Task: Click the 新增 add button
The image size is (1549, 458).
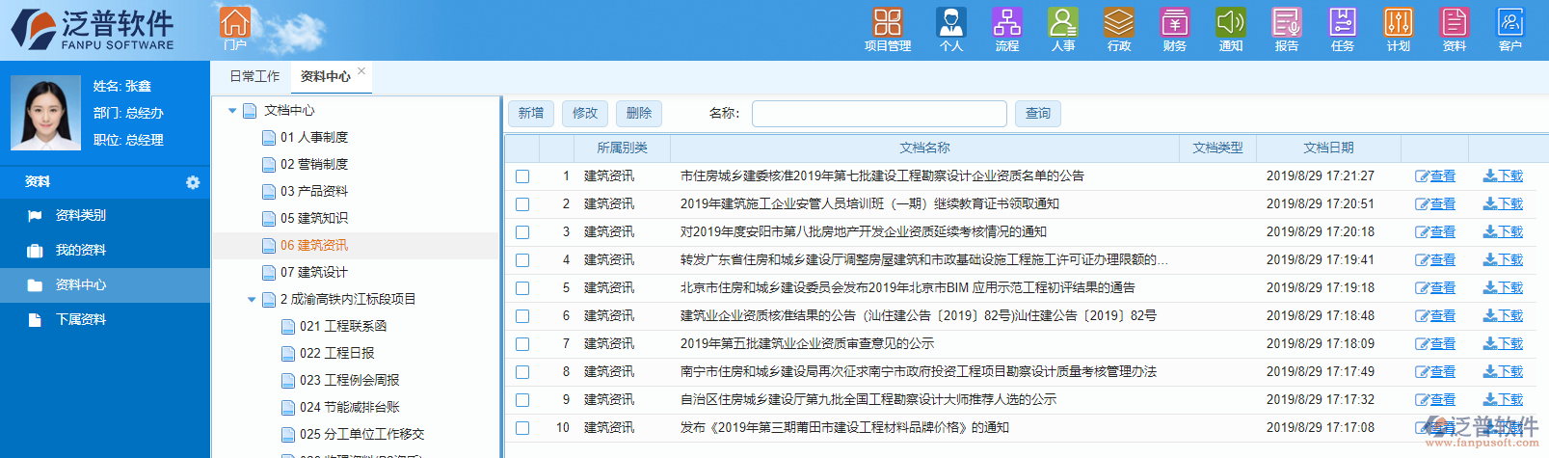Action: (x=531, y=113)
